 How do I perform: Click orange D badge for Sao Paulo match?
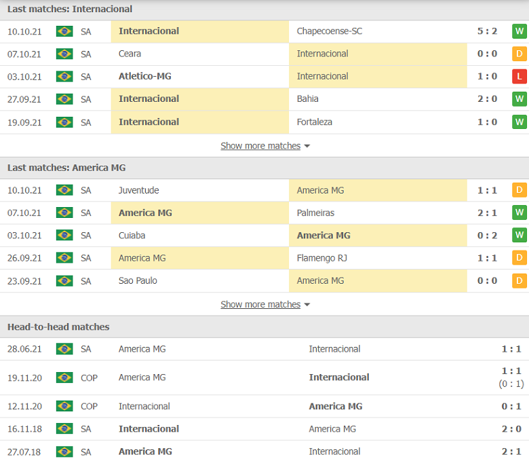pyautogui.click(x=520, y=280)
